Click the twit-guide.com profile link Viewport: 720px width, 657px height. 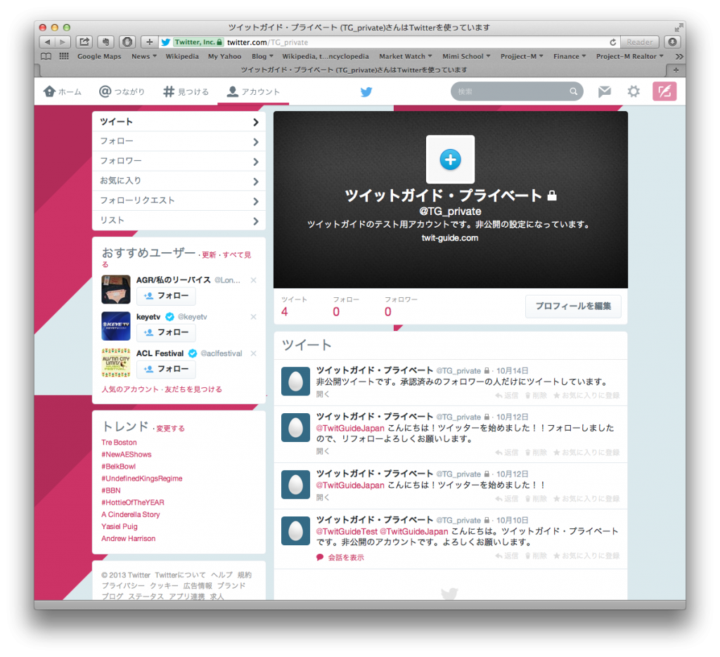click(450, 238)
